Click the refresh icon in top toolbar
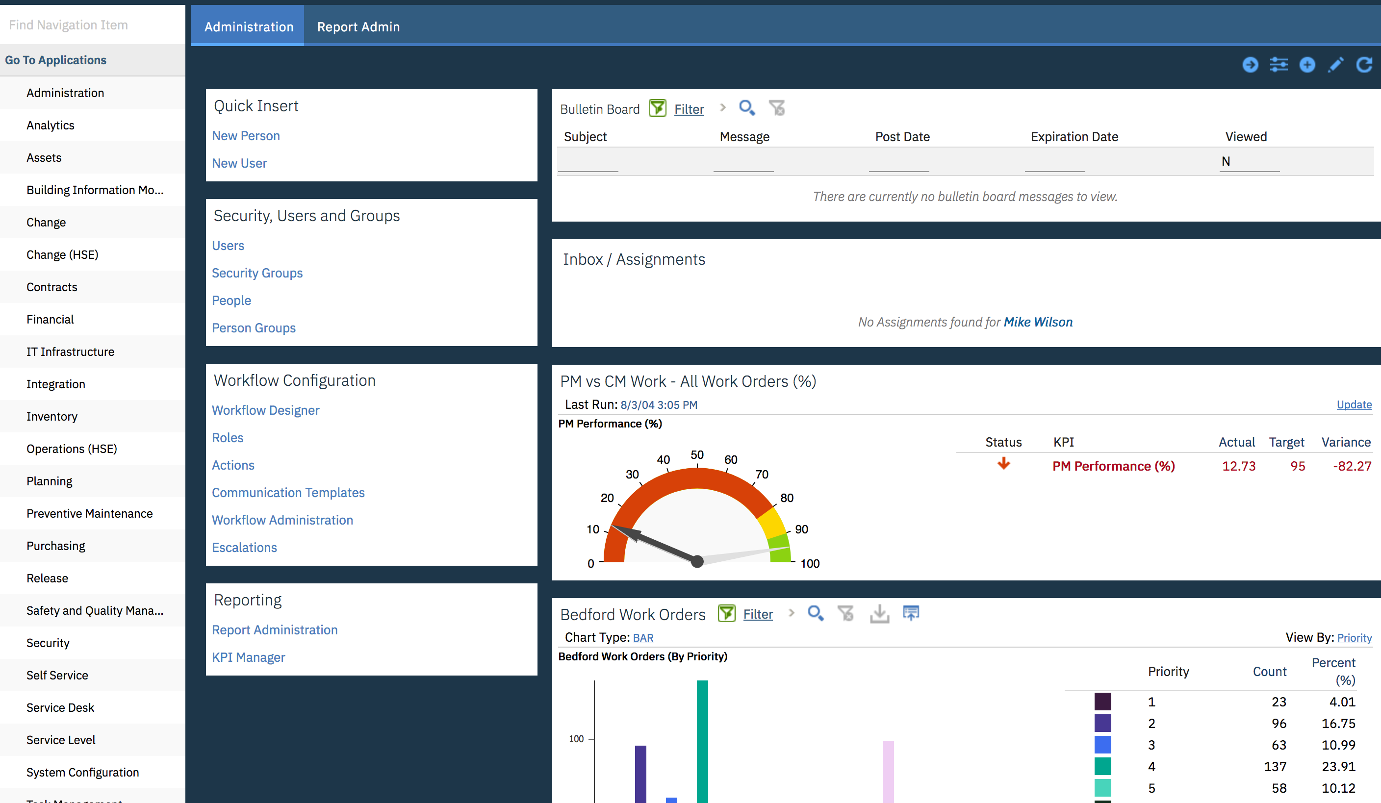This screenshot has width=1381, height=803. [1364, 65]
